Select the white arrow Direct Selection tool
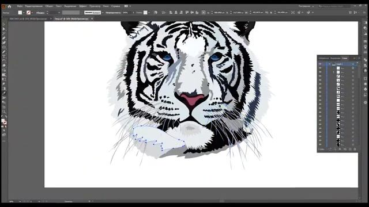 pos(4,29)
